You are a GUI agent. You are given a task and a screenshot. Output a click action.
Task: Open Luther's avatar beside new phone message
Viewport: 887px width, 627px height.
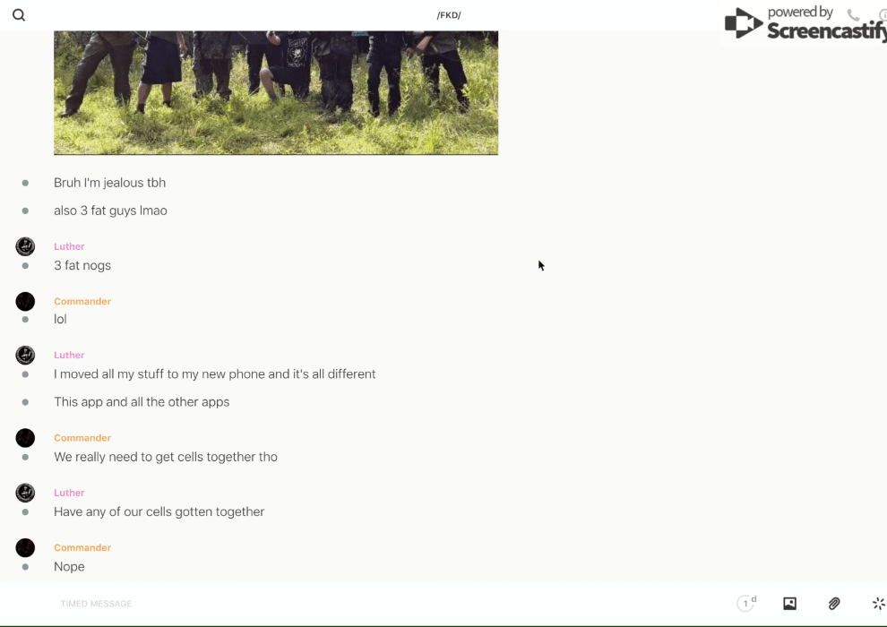click(x=25, y=355)
